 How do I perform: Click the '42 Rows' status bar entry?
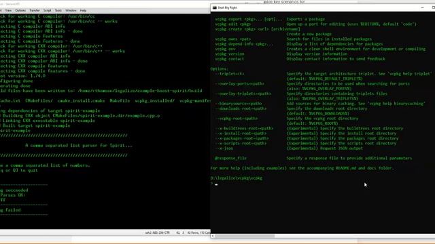click(x=198, y=232)
